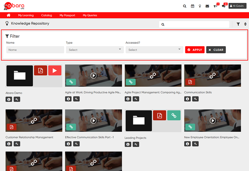Click key icon under Leading Projects
This screenshot has width=249, height=171.
136,144
